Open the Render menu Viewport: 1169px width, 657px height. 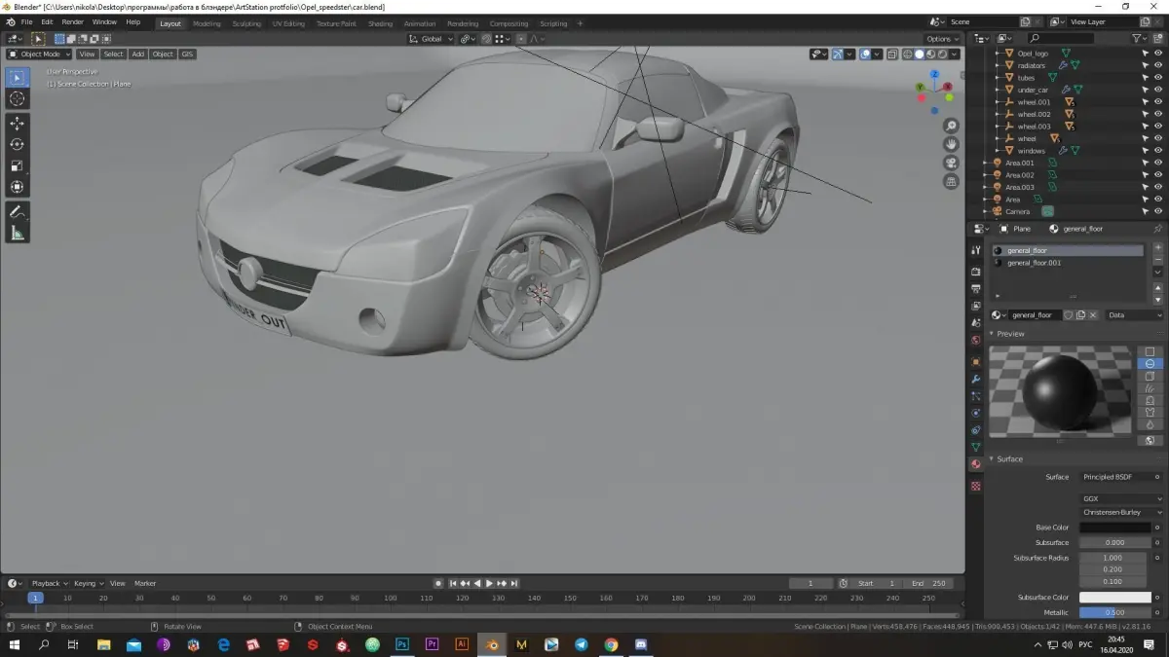pyautogui.click(x=72, y=21)
